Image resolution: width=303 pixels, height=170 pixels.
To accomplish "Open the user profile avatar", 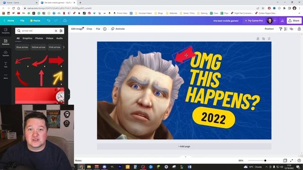I will coord(269,21).
